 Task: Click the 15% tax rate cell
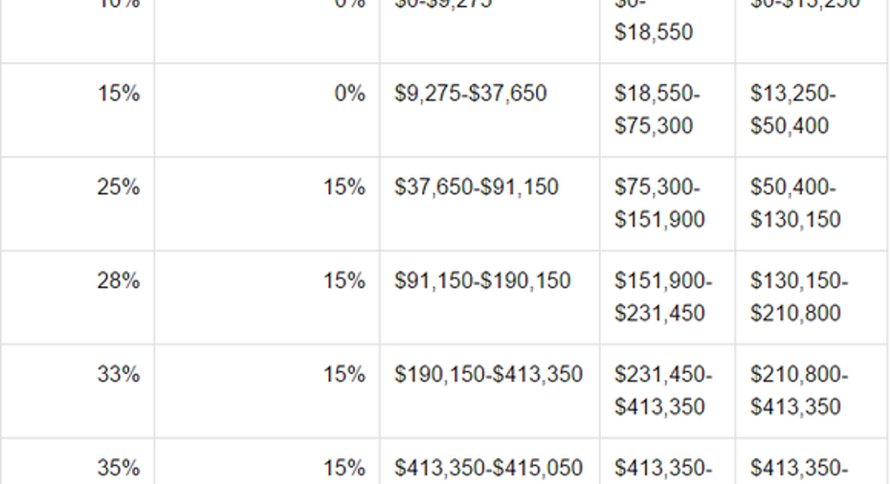click(118, 94)
